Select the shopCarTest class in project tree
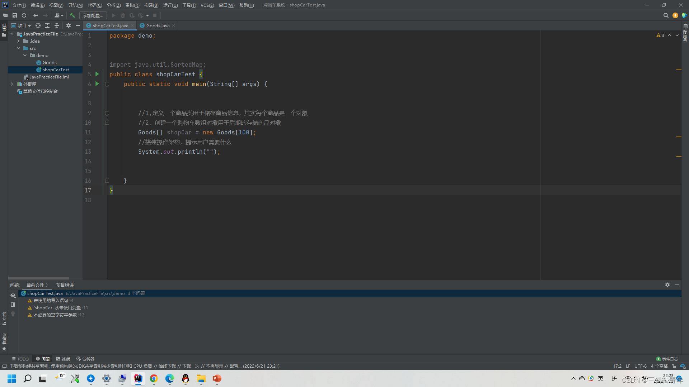 click(53, 70)
